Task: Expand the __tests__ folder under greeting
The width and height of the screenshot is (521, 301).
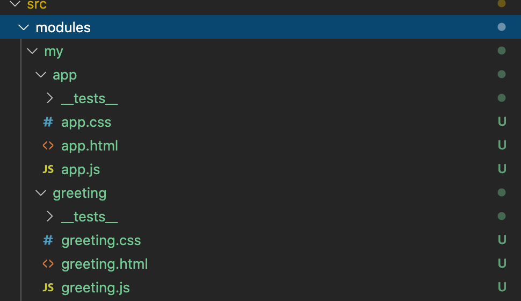Action: pos(49,217)
